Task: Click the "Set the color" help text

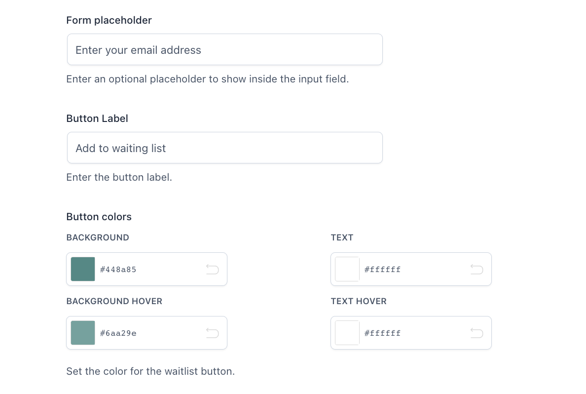Action: coord(150,371)
